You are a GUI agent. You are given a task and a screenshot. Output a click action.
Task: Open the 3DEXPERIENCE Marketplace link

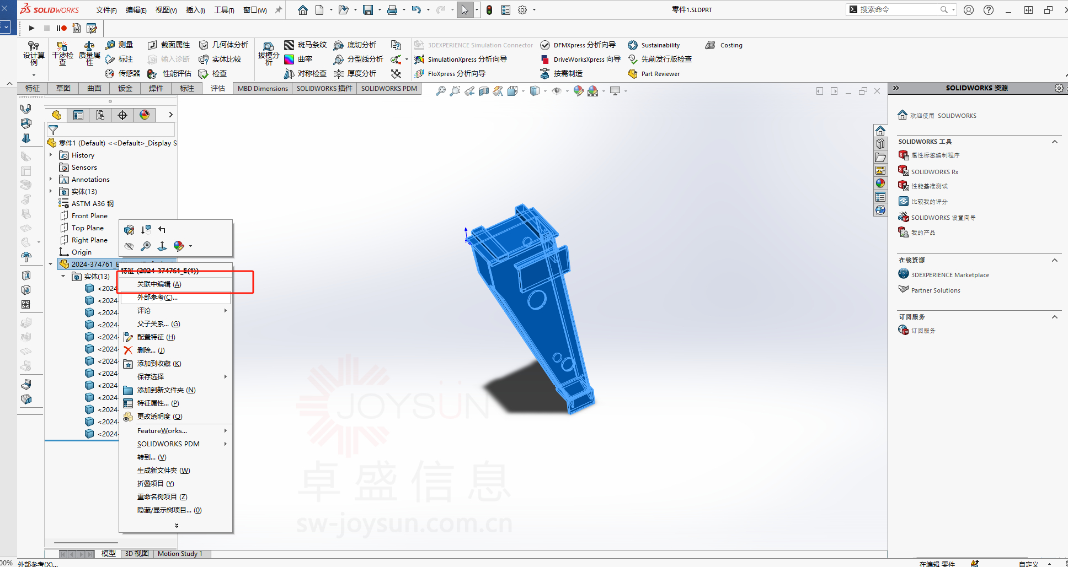point(949,275)
